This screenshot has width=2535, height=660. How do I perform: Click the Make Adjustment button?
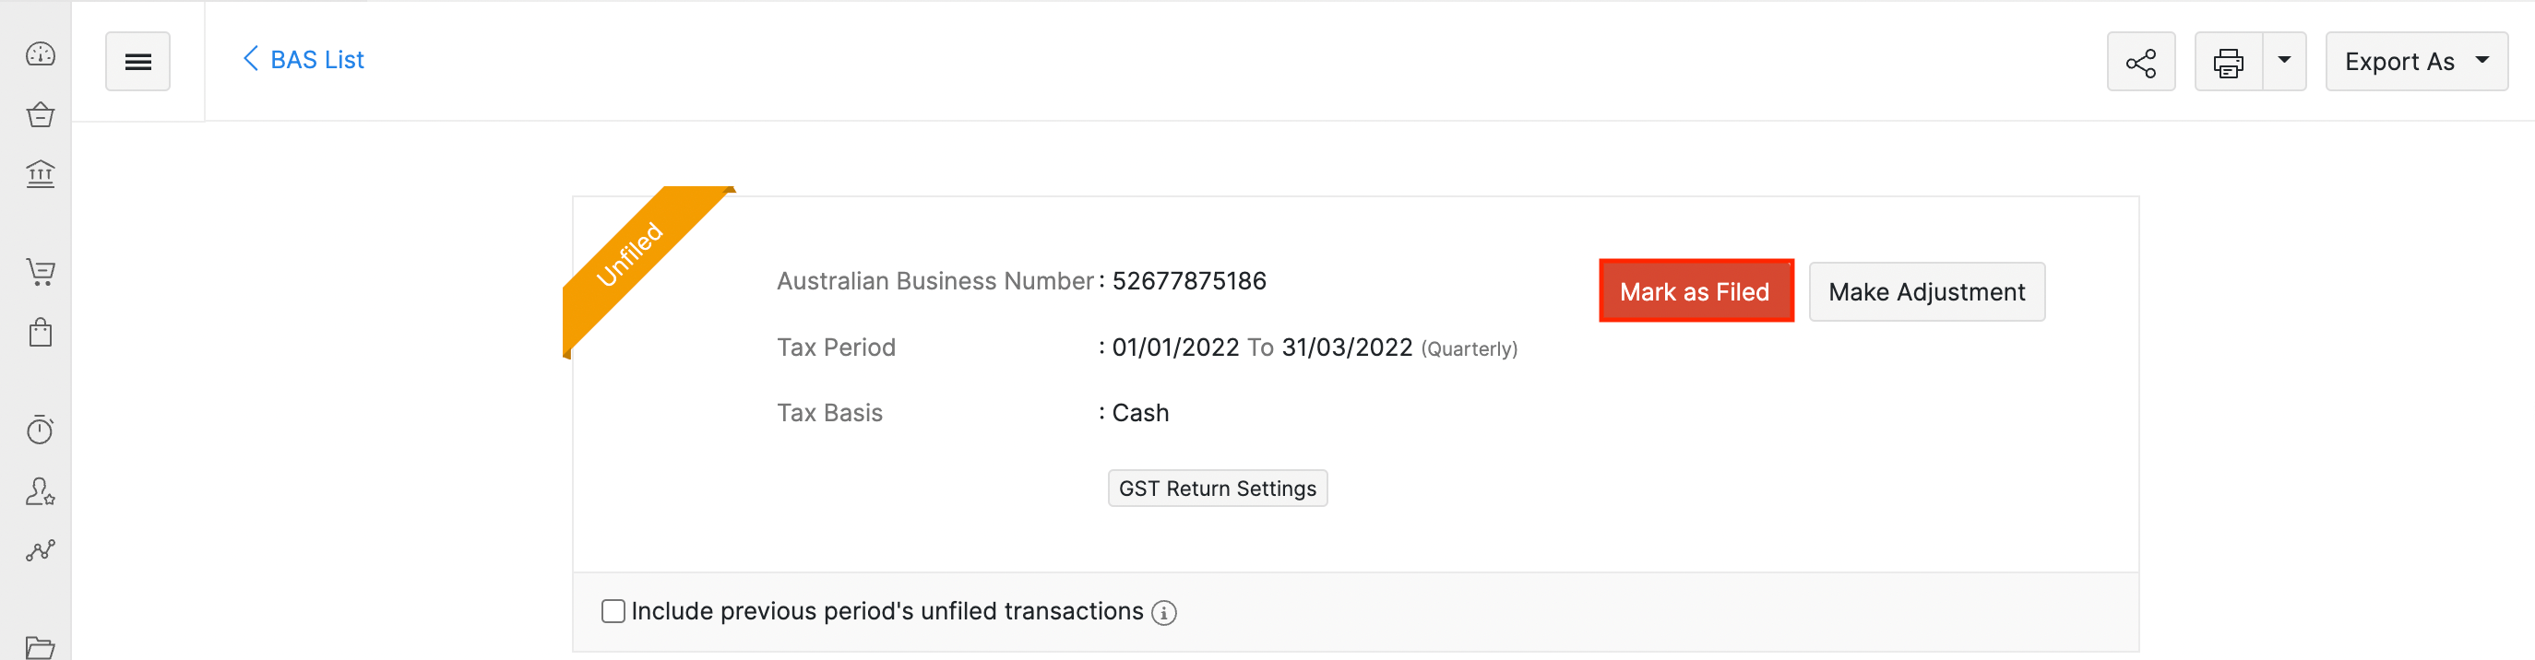click(x=1926, y=291)
